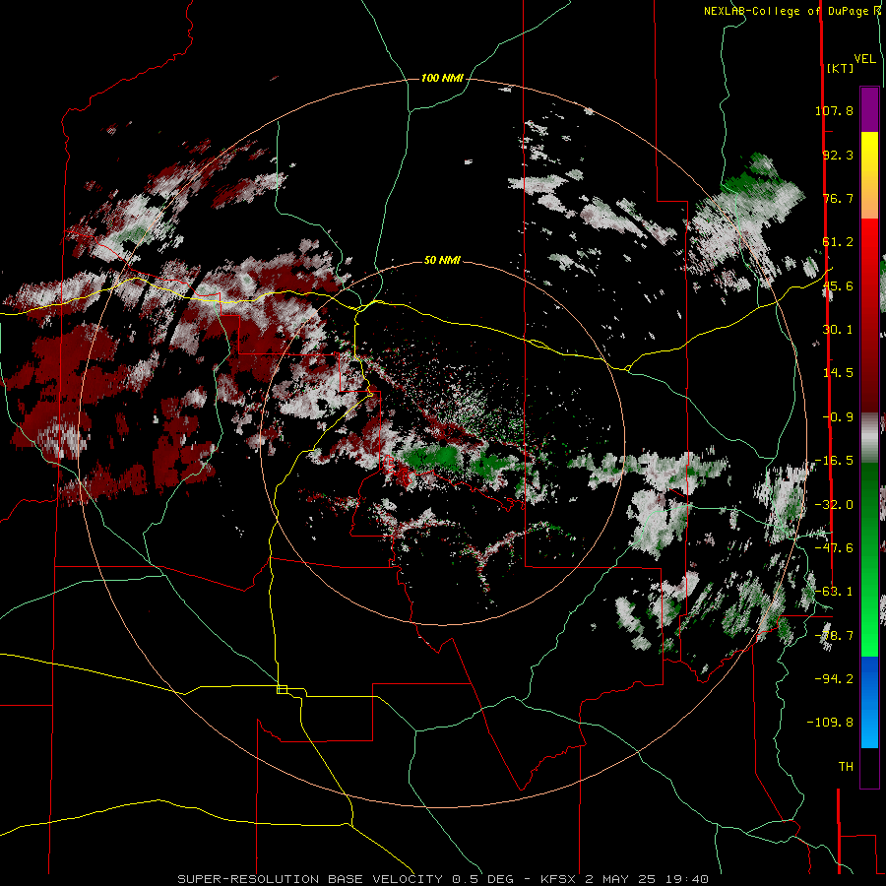Click the -47.6 velocity scale value

pos(834,548)
